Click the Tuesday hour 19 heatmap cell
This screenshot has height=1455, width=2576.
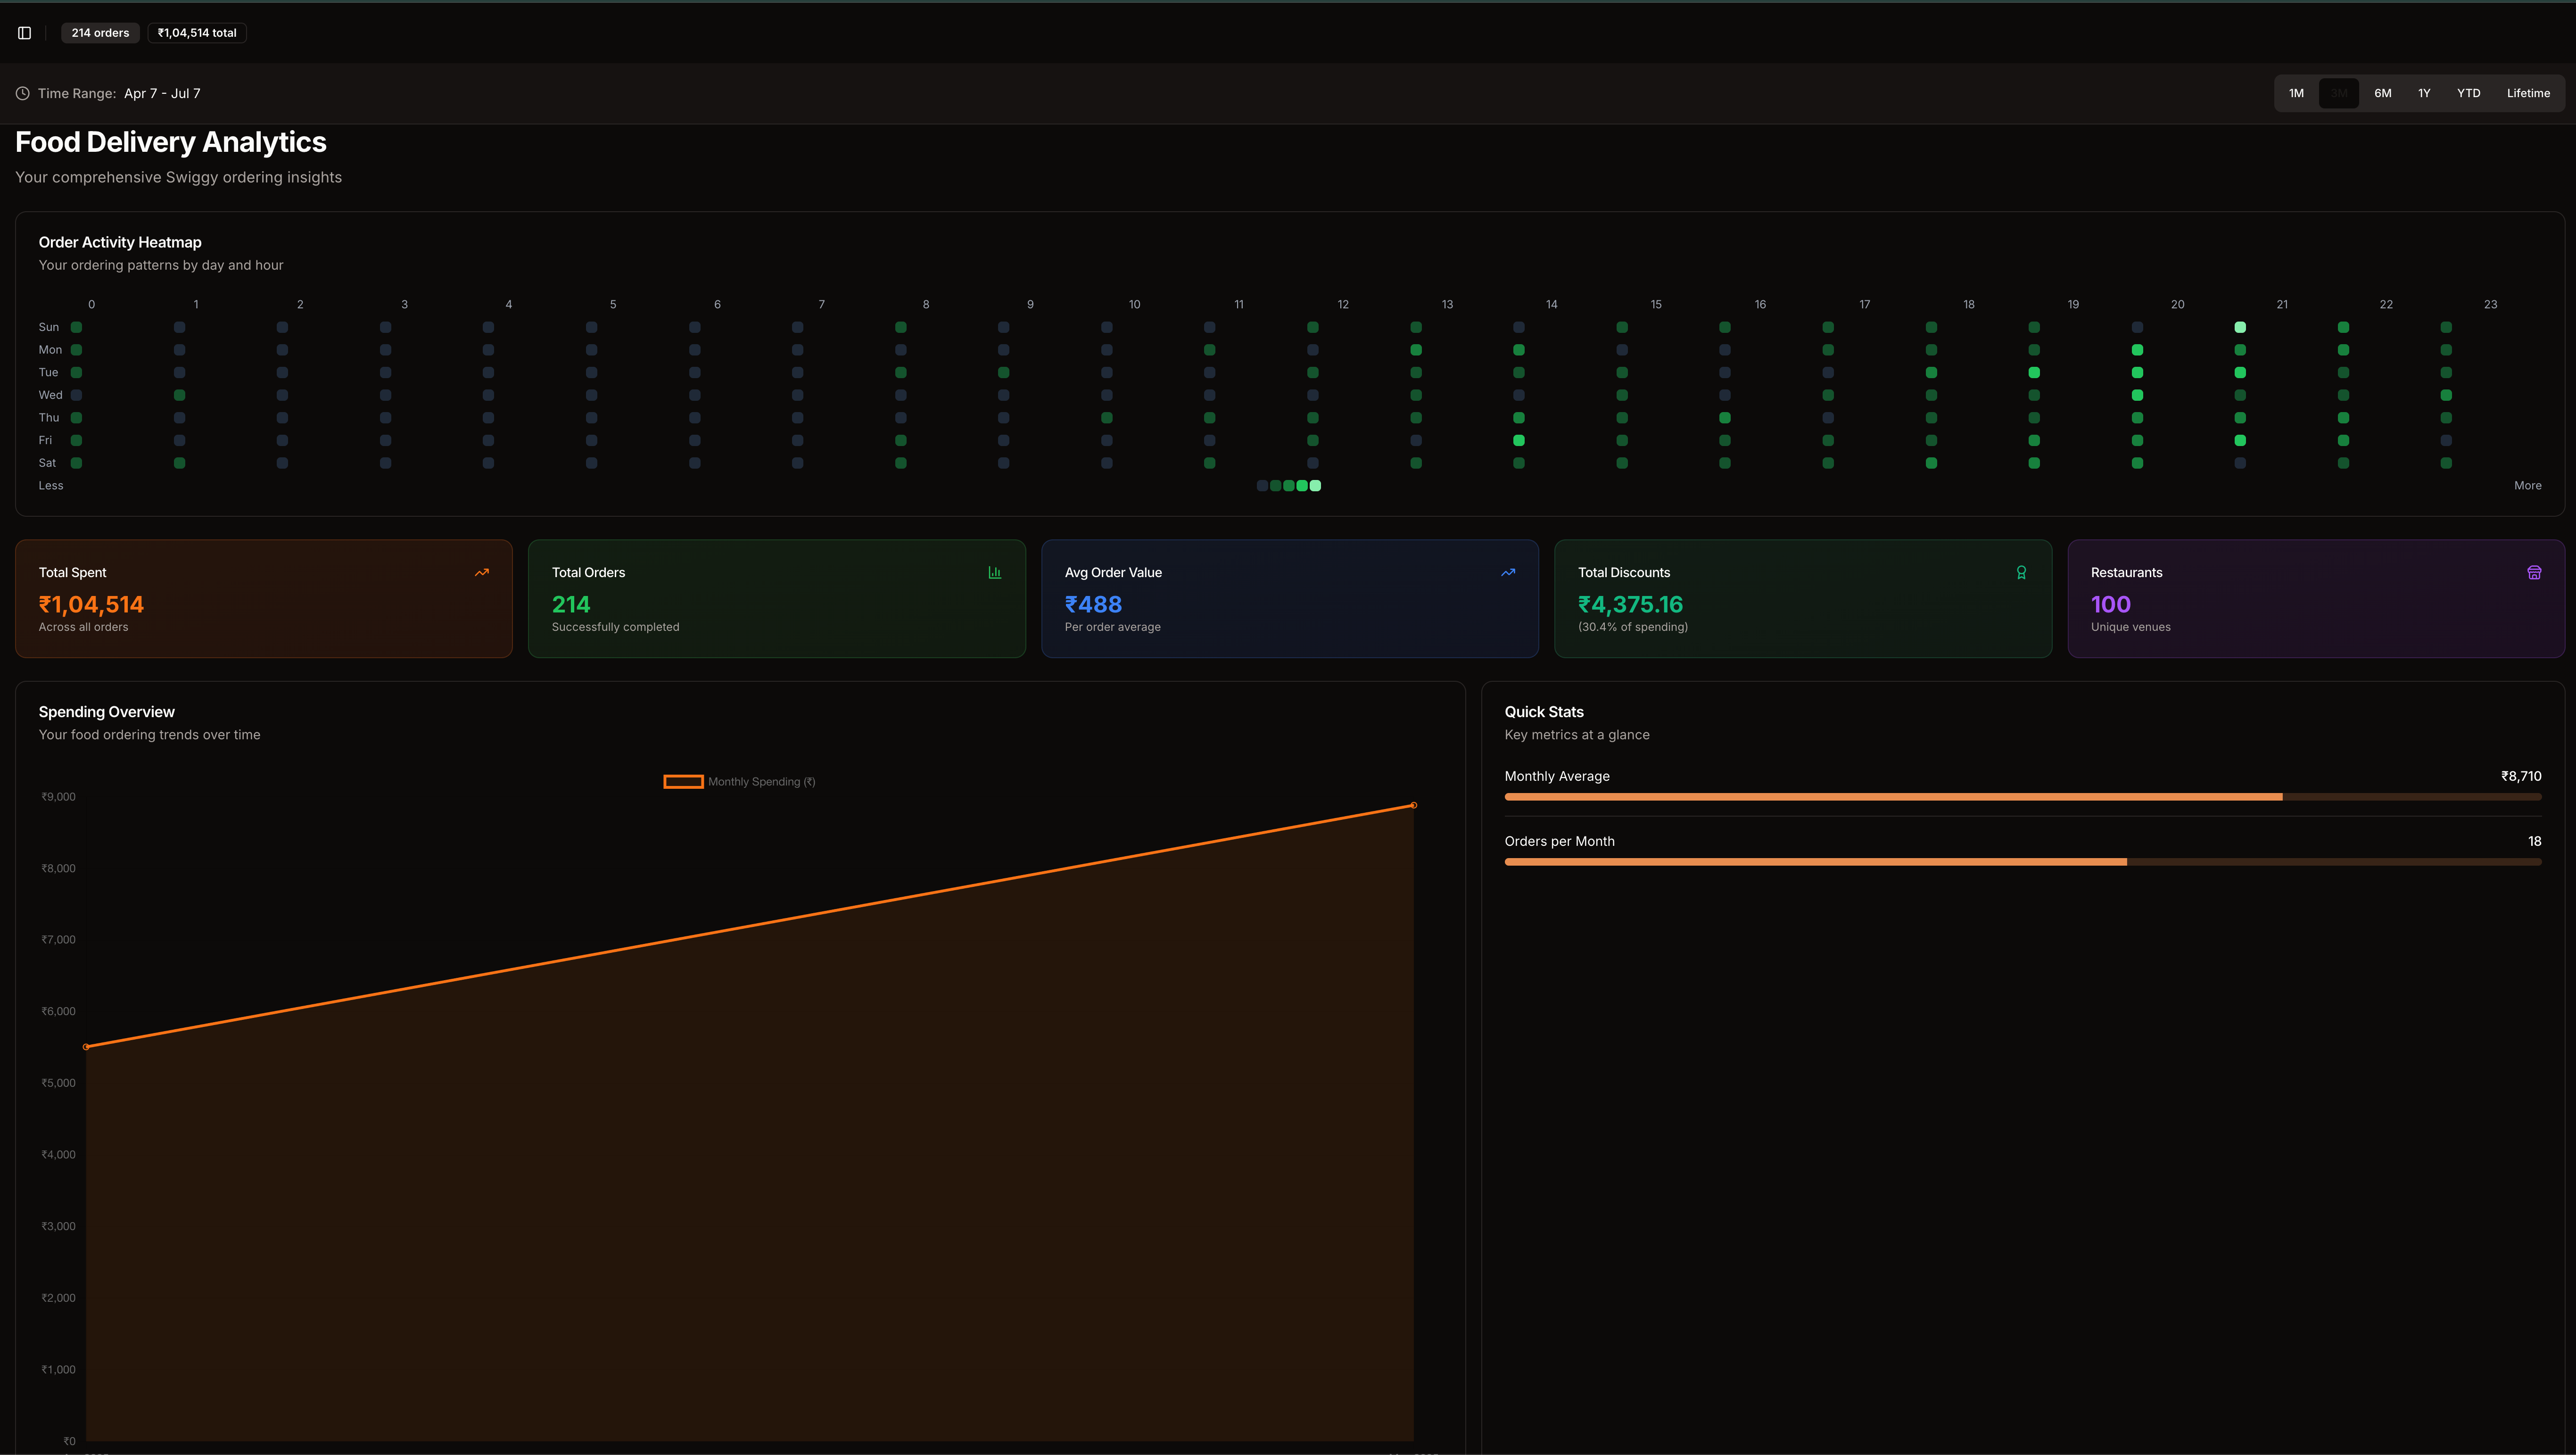pos(2034,372)
